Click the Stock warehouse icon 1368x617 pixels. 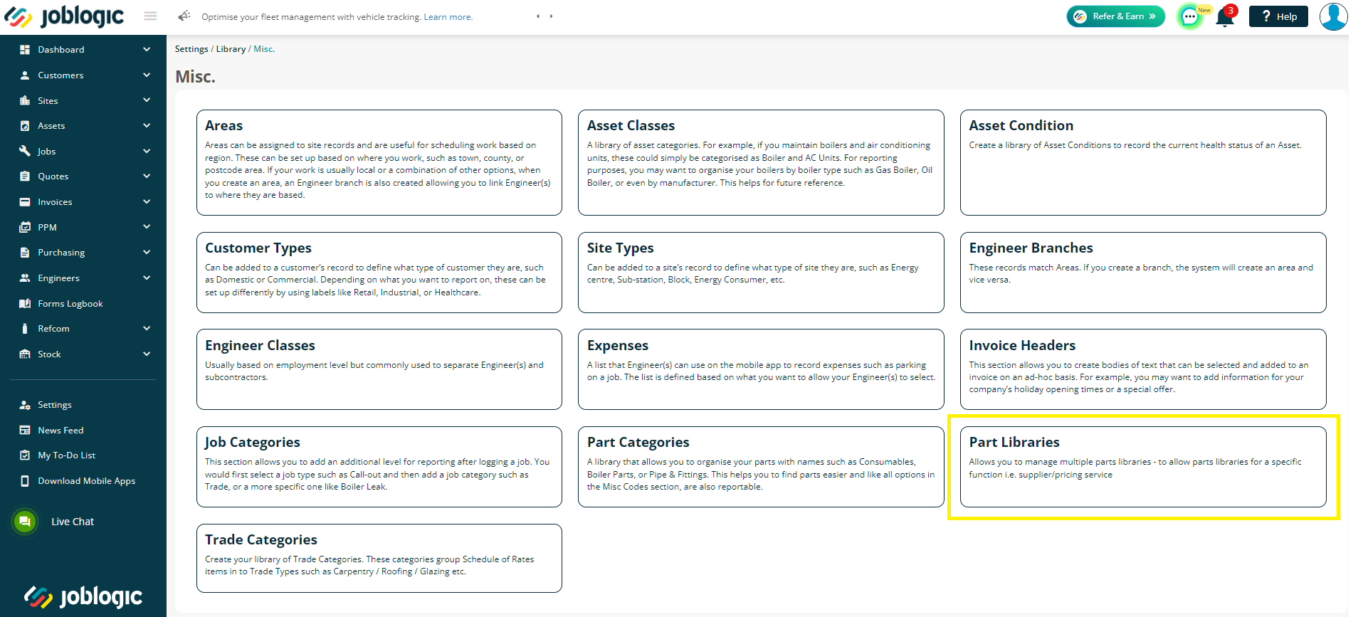tap(25, 354)
